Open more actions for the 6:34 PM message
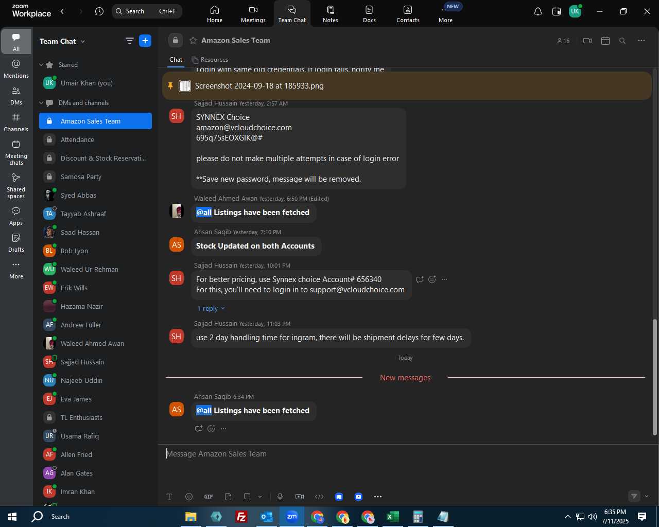Viewport: 659px width, 527px height. click(x=223, y=429)
